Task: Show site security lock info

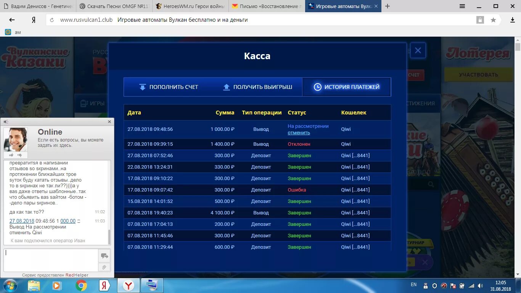Action: point(480,20)
